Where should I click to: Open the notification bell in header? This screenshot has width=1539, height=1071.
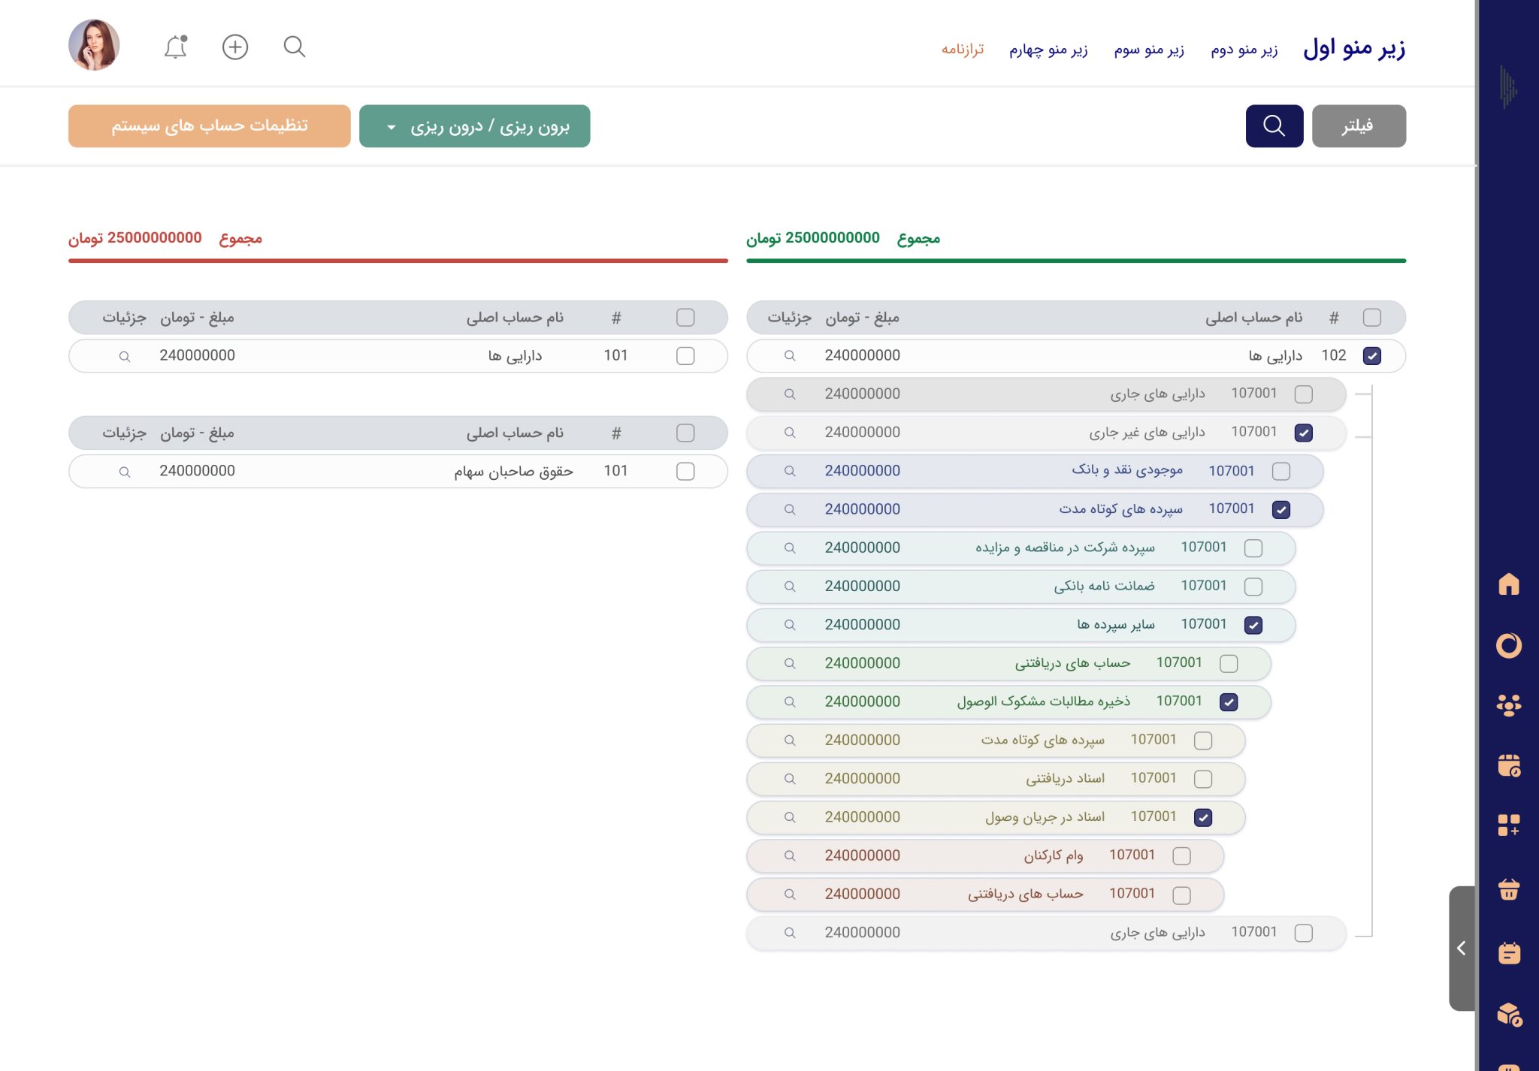tap(175, 47)
